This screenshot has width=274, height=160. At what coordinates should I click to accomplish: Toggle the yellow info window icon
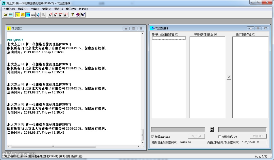tap(17, 15)
